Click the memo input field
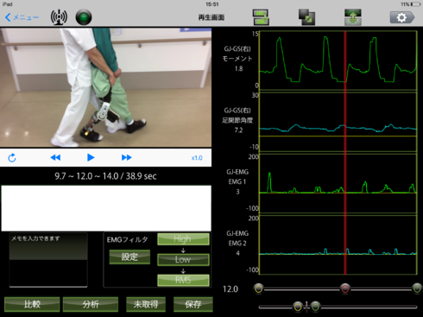 coord(48,260)
